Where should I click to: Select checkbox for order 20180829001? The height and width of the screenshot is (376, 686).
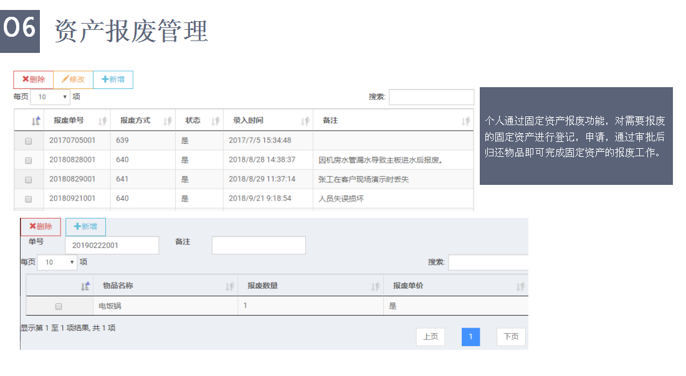click(x=29, y=180)
